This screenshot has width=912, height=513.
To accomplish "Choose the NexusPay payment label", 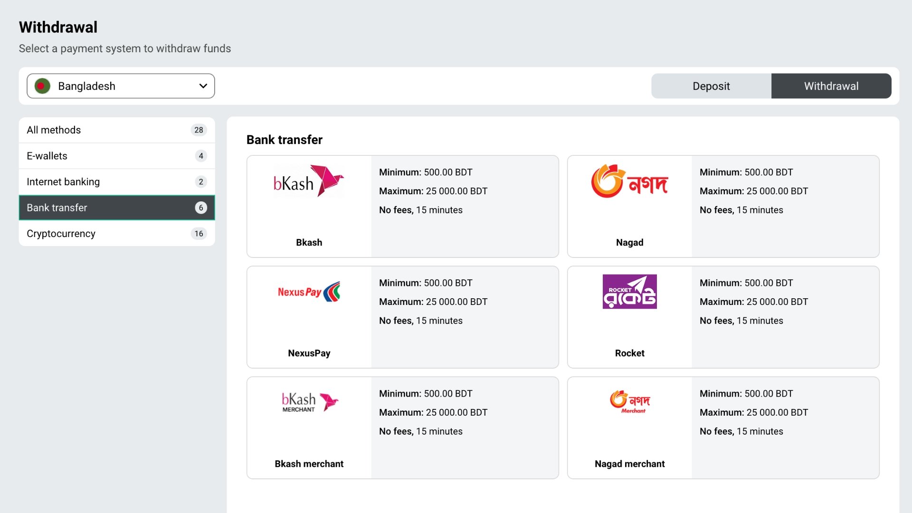I will click(309, 353).
